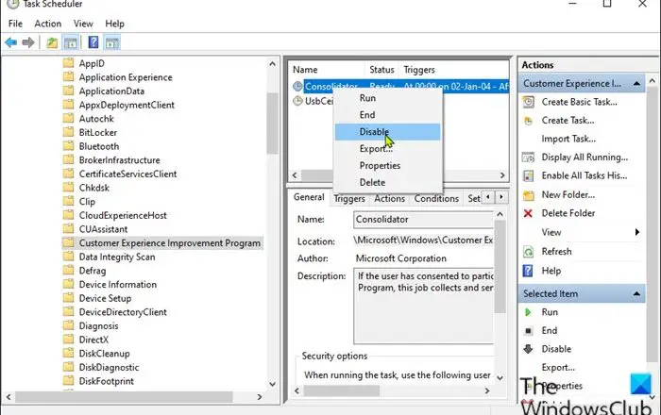
Task: Click the BitLocker folder icon
Action: tap(68, 133)
